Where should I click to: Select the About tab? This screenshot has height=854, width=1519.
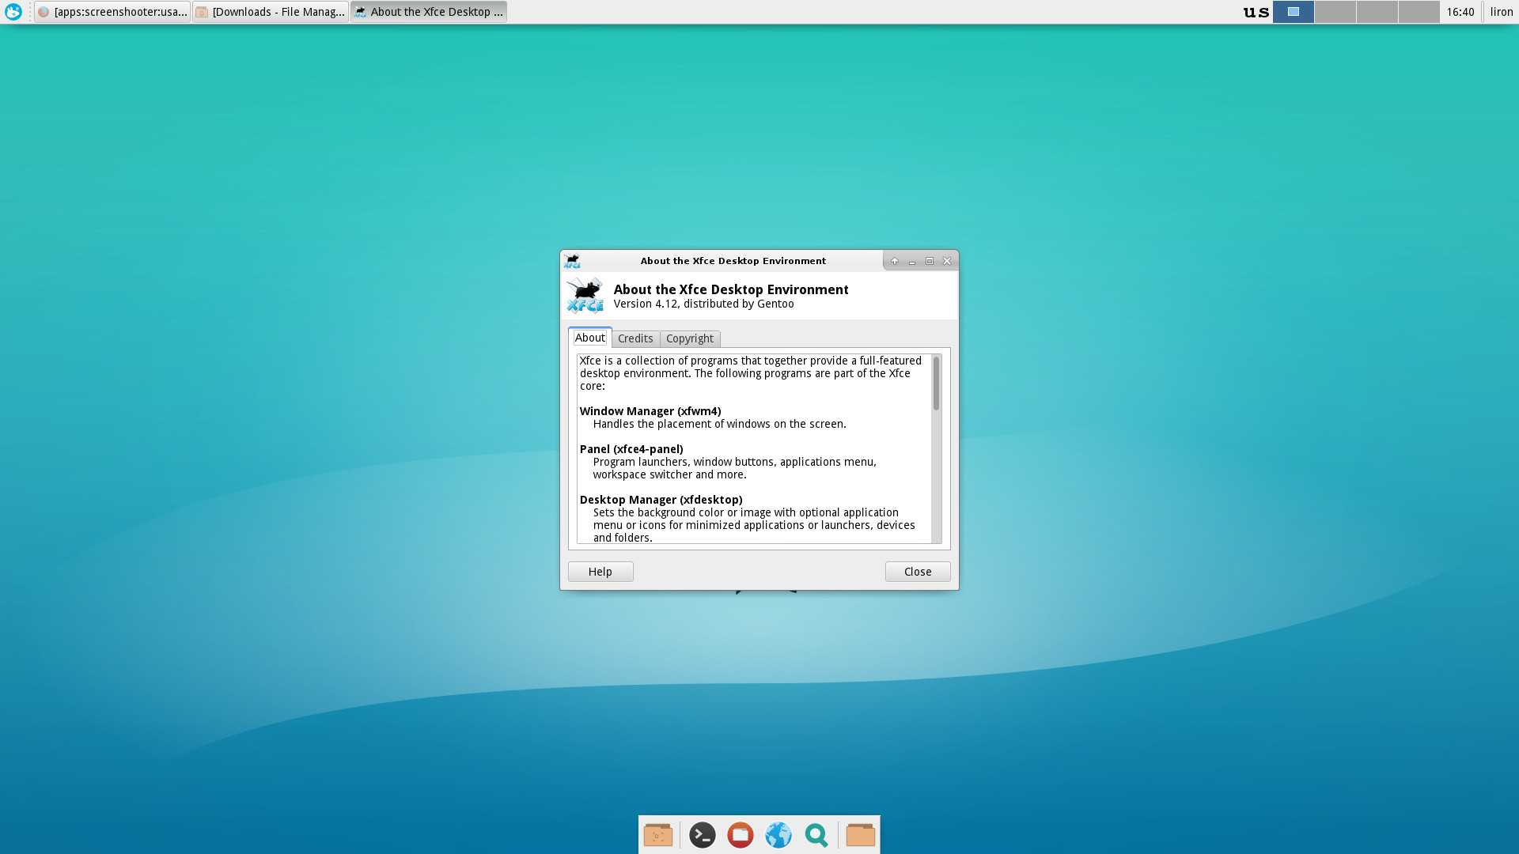pyautogui.click(x=590, y=338)
